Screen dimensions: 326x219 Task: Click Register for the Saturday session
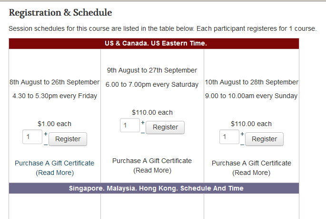(165, 128)
